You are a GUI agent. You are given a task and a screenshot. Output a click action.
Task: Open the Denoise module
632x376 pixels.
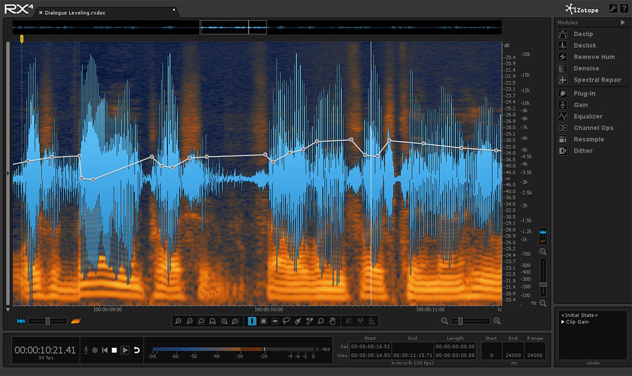coord(586,68)
